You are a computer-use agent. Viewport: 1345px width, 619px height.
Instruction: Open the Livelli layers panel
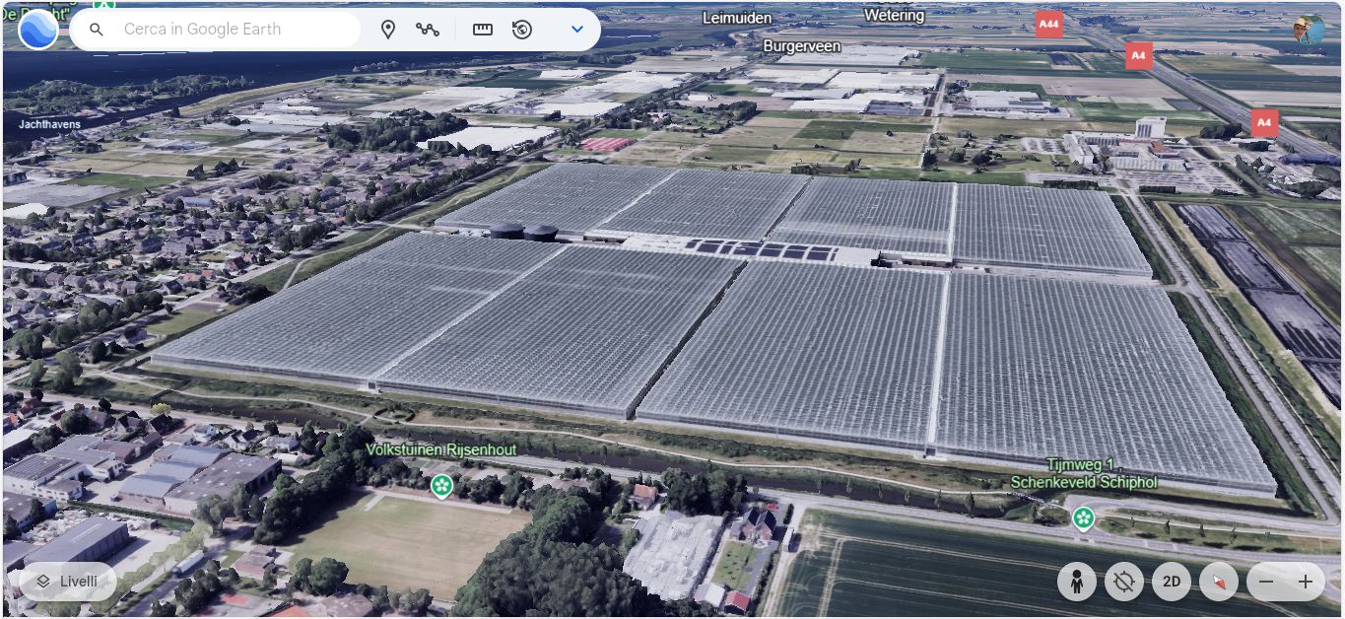[x=68, y=582]
